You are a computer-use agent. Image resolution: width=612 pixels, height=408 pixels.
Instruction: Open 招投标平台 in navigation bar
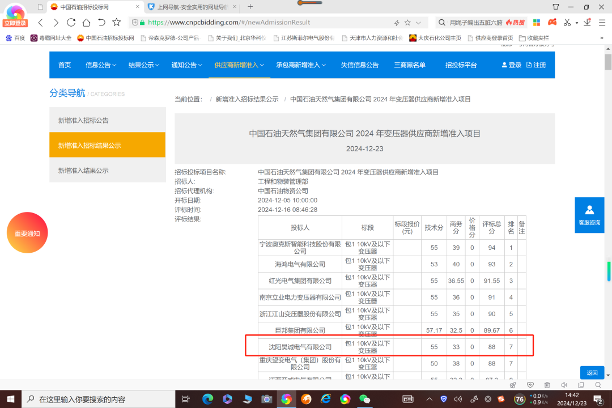[x=461, y=65]
